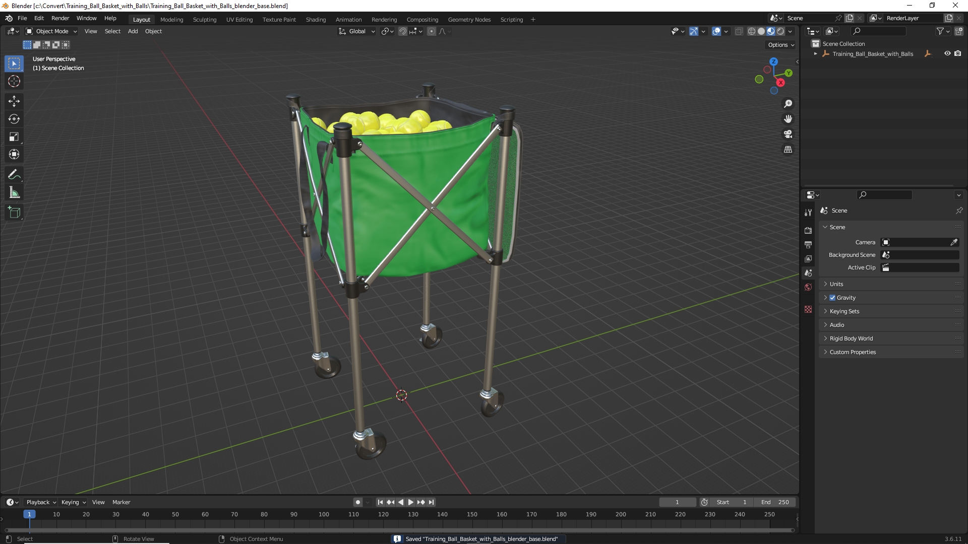
Task: Pin the Scene properties panel
Action: pyautogui.click(x=959, y=211)
